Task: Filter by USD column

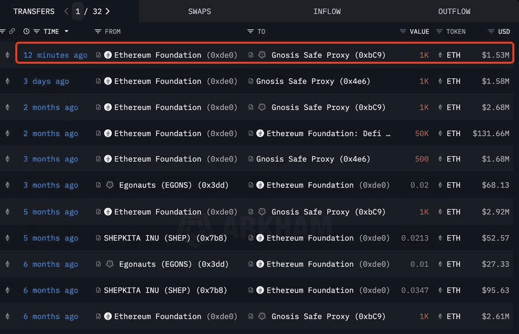Action: coord(491,31)
